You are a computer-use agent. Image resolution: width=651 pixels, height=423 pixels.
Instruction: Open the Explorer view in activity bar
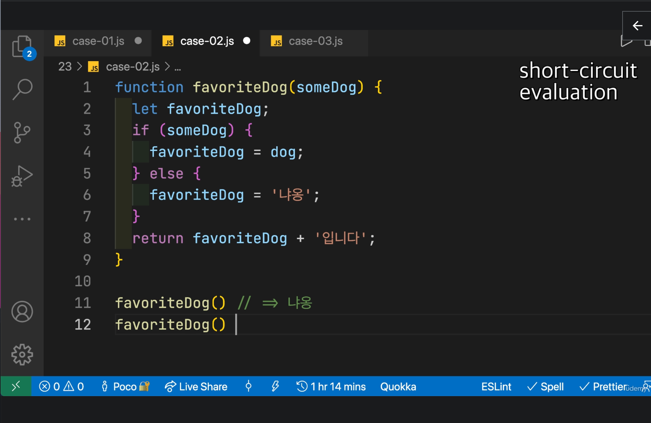coord(22,46)
